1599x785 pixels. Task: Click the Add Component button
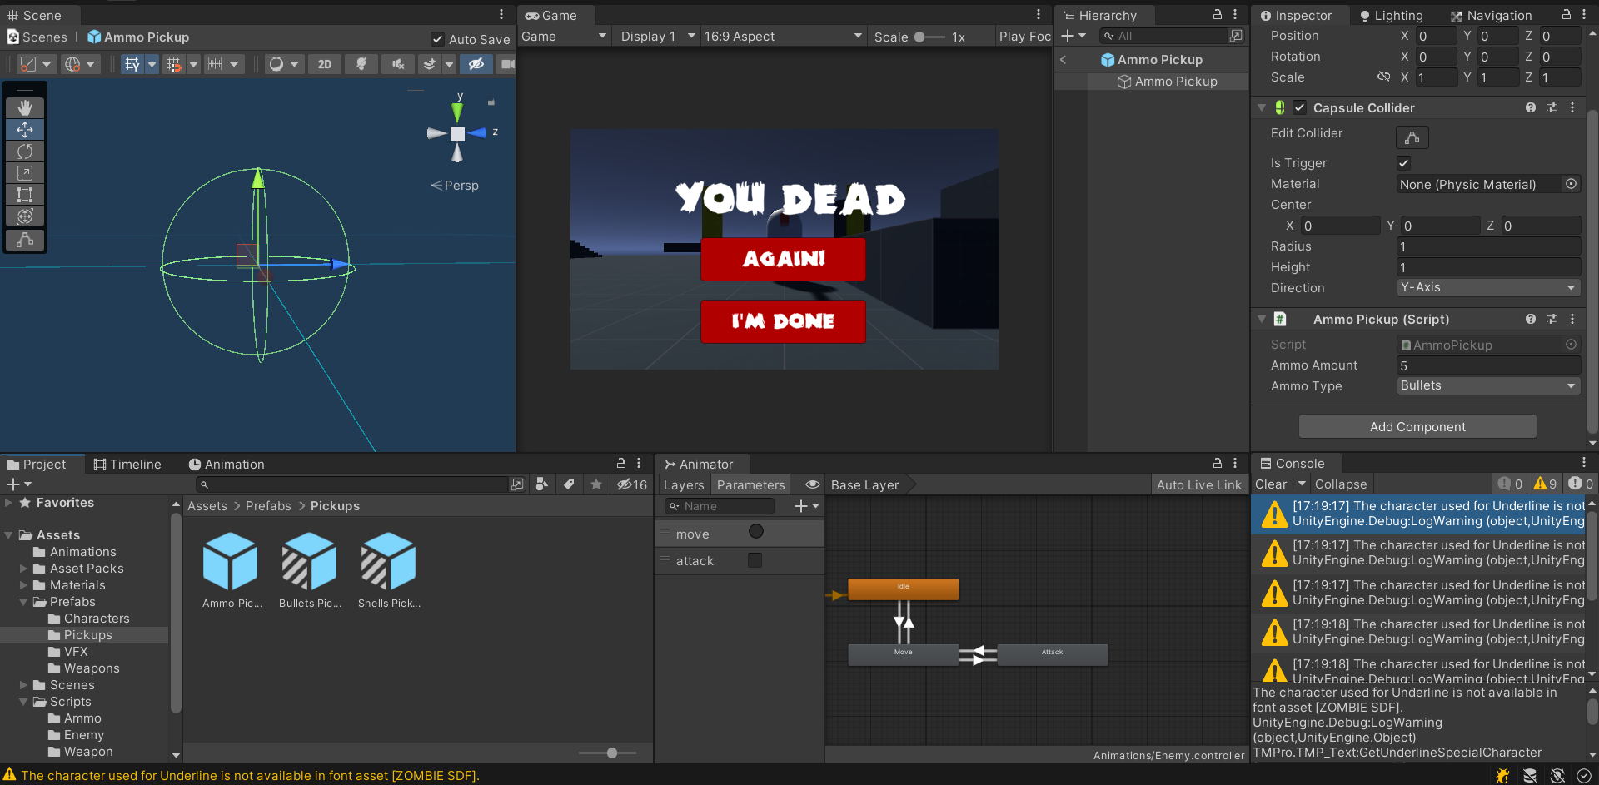click(x=1417, y=426)
